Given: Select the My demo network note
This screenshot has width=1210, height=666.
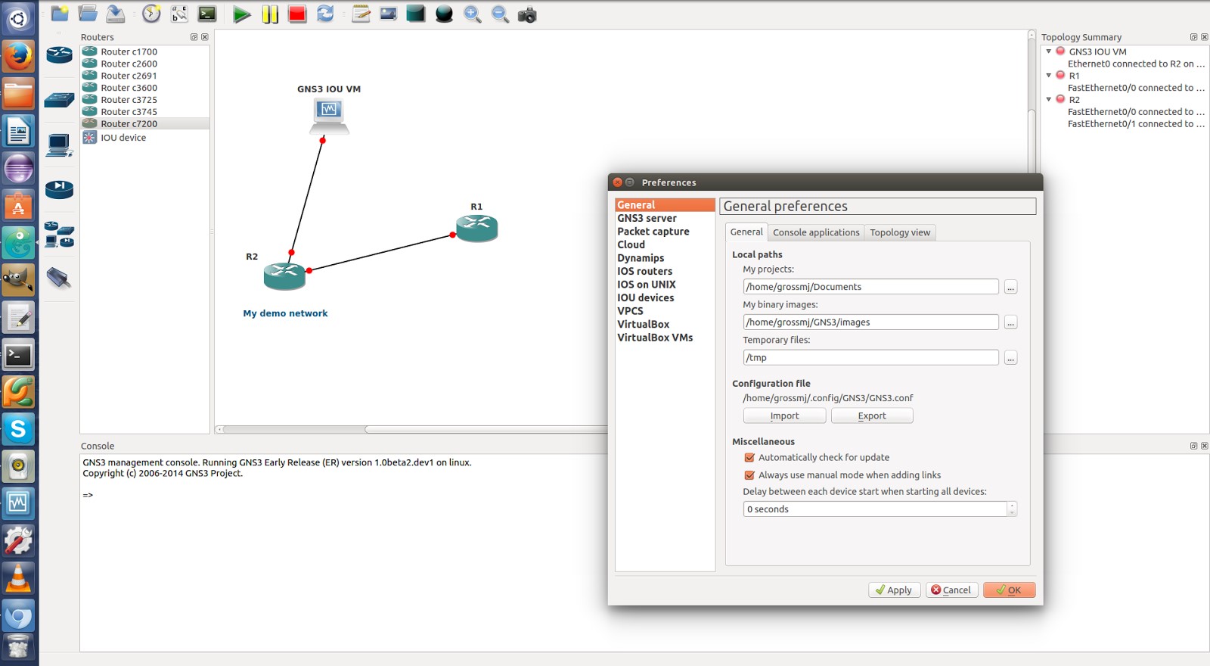Looking at the screenshot, I should (285, 313).
